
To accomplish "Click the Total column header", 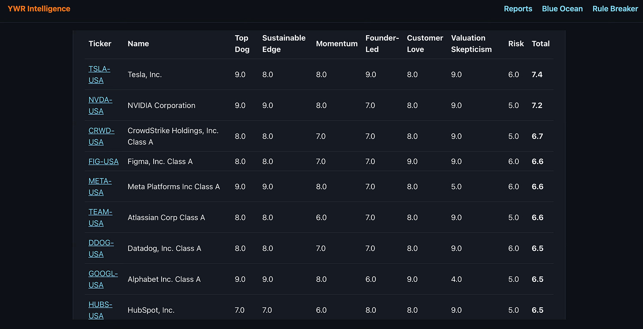I will click(541, 44).
